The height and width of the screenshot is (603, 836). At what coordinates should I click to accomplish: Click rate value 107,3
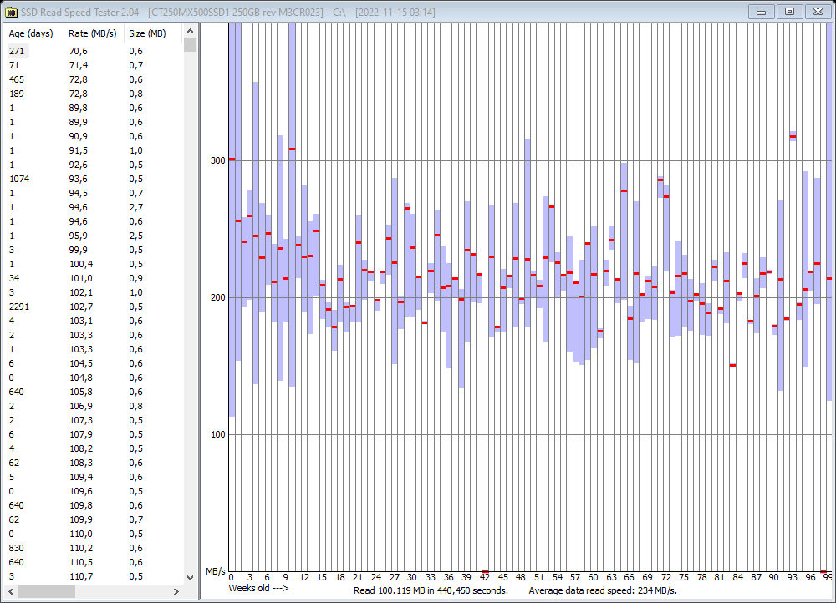pyautogui.click(x=81, y=420)
